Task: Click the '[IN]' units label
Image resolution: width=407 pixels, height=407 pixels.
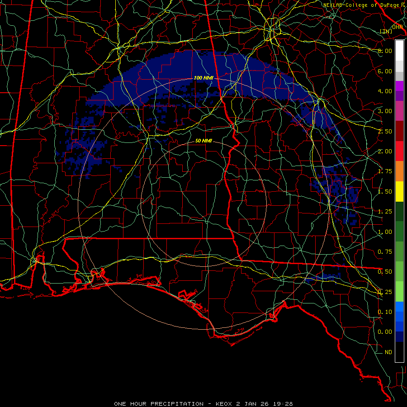Action: [386, 31]
